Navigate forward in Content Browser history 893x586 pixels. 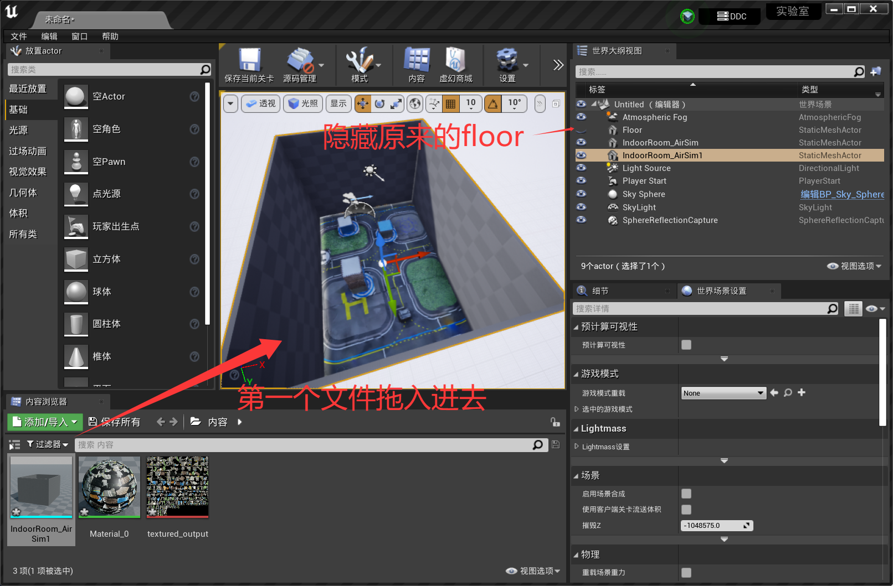173,422
